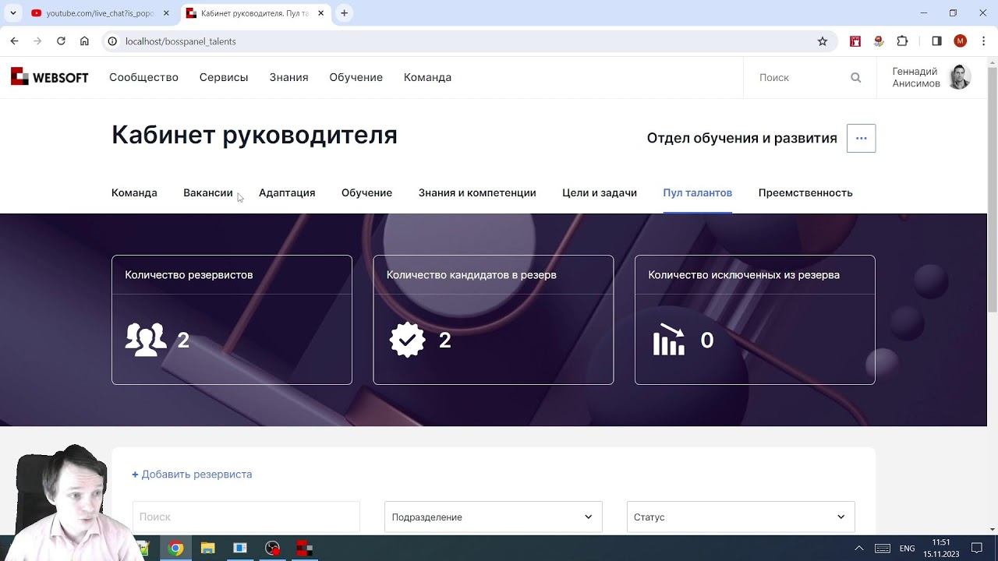Click the Отдел обучения и развития title
Image resolution: width=998 pixels, height=561 pixels.
click(x=741, y=138)
